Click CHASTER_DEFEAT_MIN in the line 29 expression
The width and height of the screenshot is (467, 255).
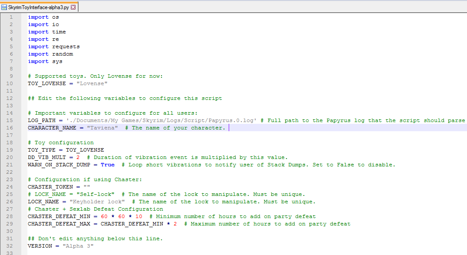(x=132, y=224)
